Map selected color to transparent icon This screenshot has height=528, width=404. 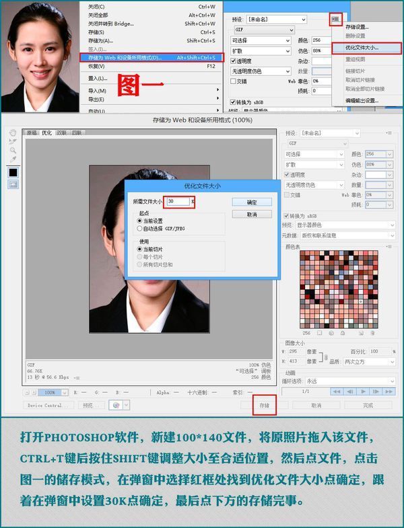pos(320,333)
